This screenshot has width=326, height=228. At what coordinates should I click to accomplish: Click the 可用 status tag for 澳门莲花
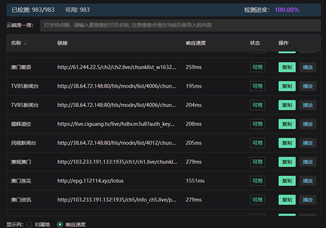pyautogui.click(x=257, y=181)
